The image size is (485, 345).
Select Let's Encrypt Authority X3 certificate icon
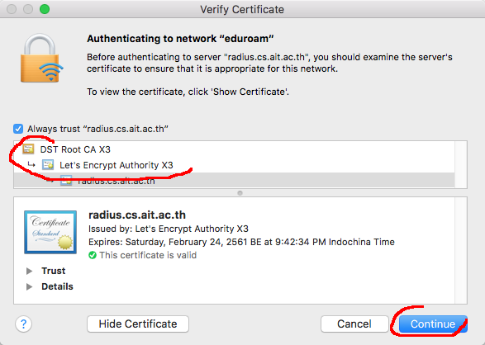pyautogui.click(x=48, y=165)
